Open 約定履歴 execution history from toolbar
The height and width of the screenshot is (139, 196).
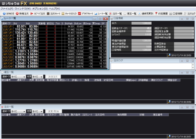point(161,14)
